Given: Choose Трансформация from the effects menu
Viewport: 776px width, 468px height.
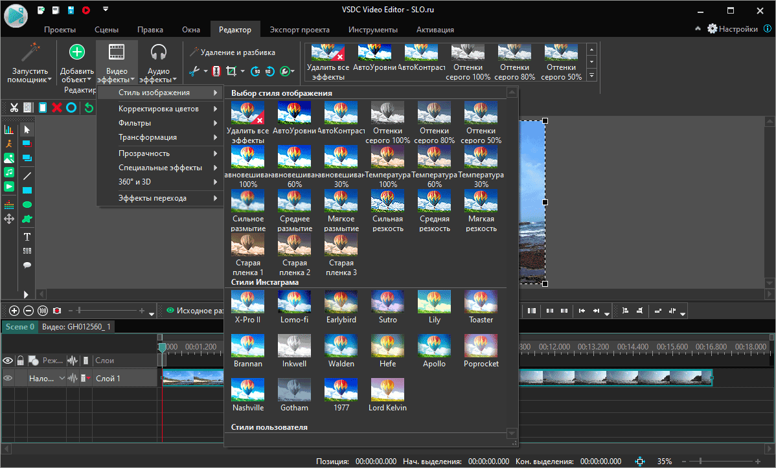Looking at the screenshot, I should pyautogui.click(x=161, y=137).
